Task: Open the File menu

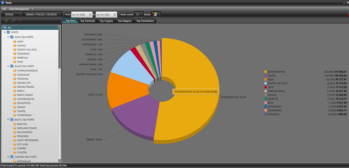Action: (4, 9)
